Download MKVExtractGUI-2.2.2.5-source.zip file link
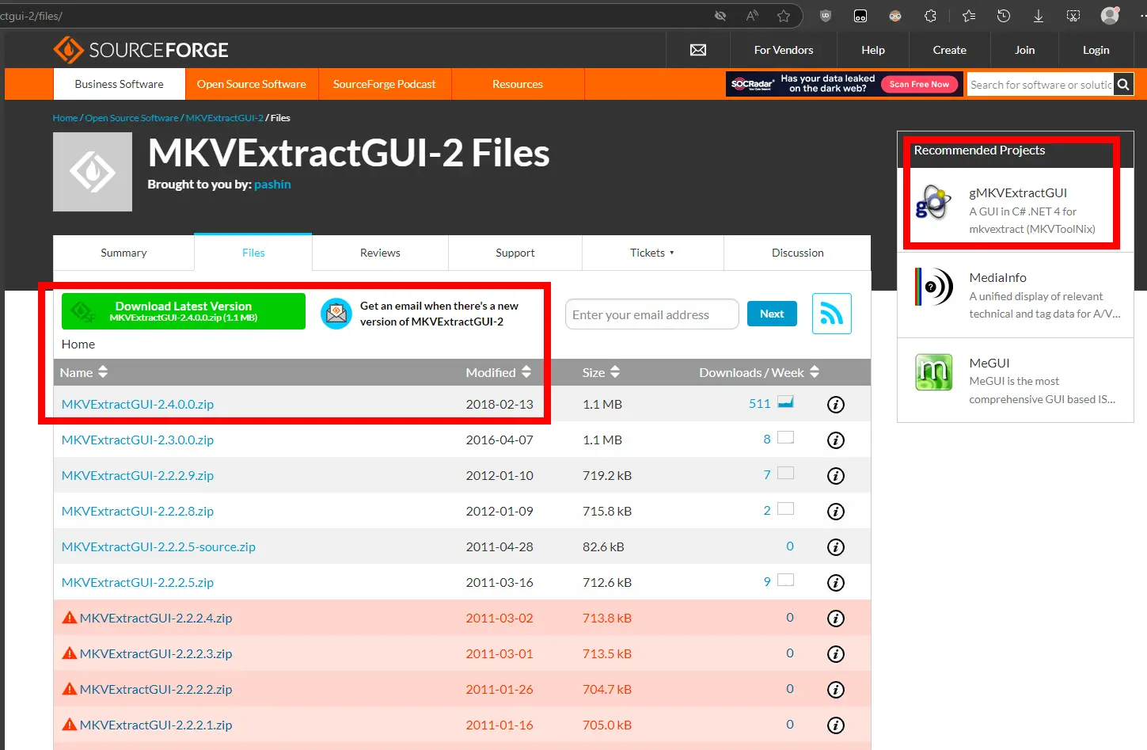 [158, 546]
